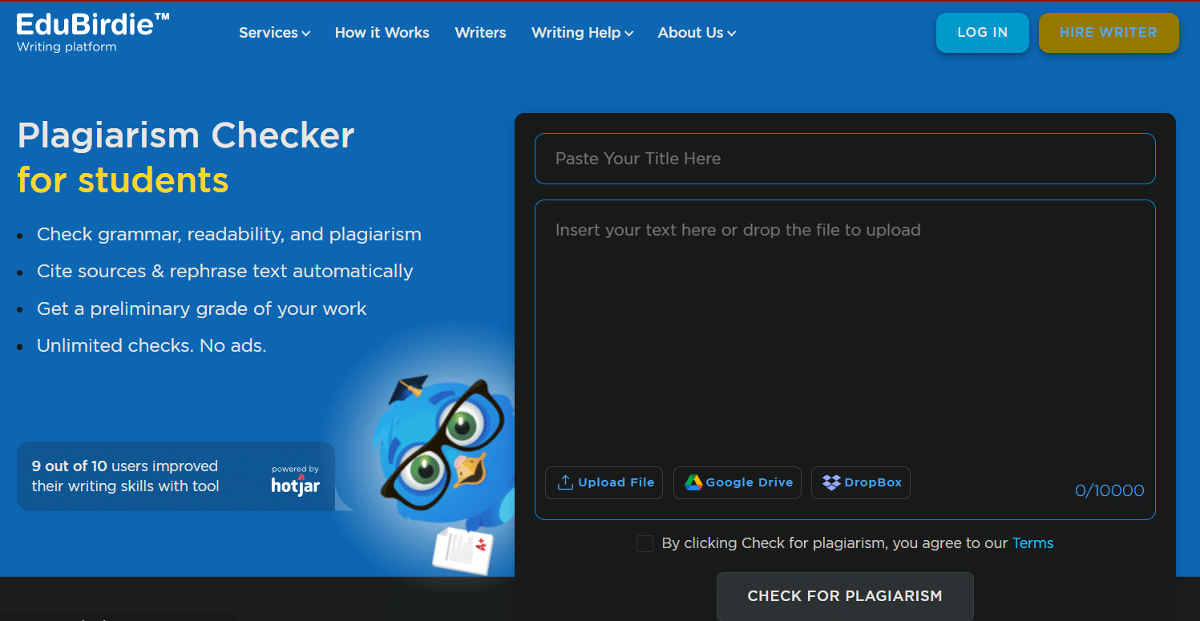Click the LOG IN button
Viewport: 1200px width, 621px height.
[x=982, y=33]
